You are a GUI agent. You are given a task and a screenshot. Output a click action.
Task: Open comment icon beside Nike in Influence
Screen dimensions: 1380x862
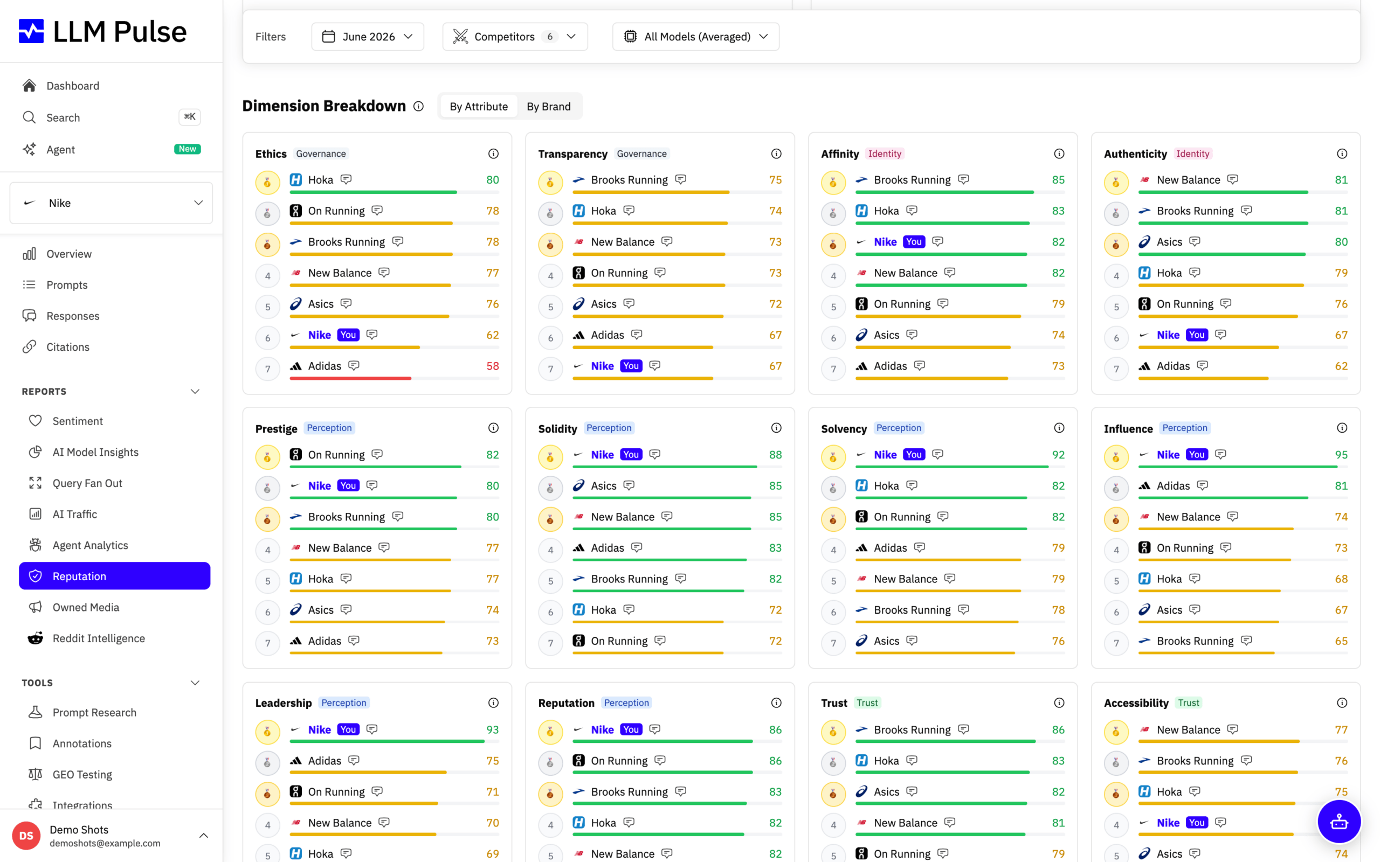pos(1220,454)
